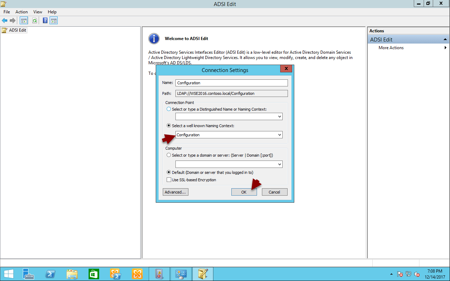450x281 pixels.
Task: Open the Action menu
Action: tap(21, 12)
